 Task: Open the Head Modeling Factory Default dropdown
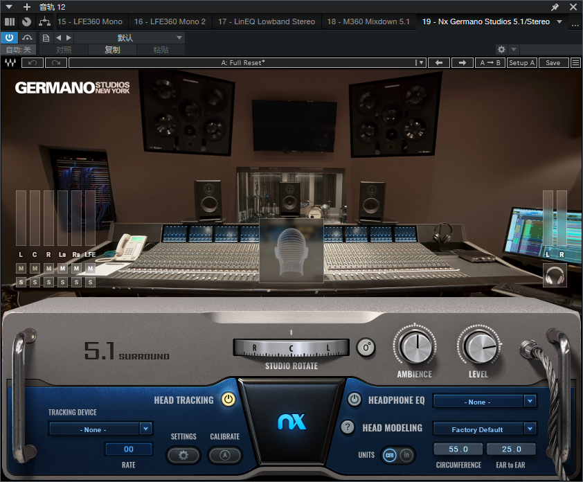[x=485, y=429]
